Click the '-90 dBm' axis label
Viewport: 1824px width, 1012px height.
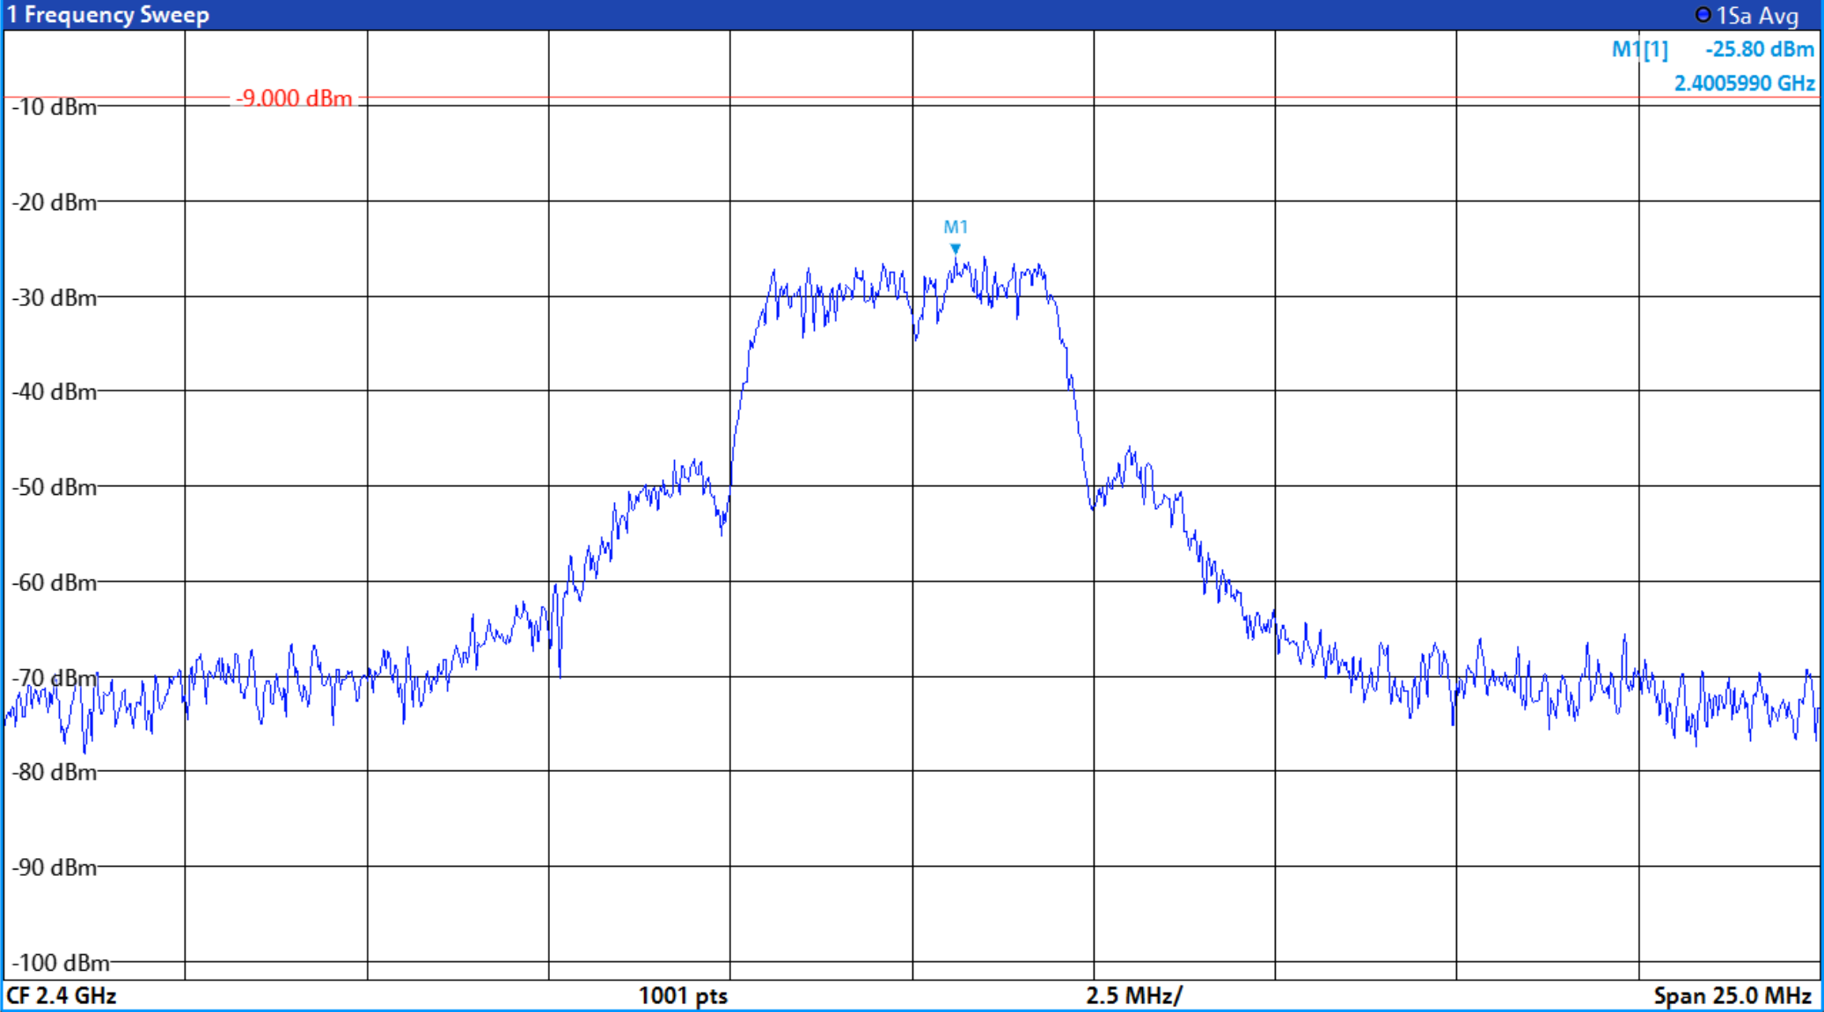coord(54,869)
